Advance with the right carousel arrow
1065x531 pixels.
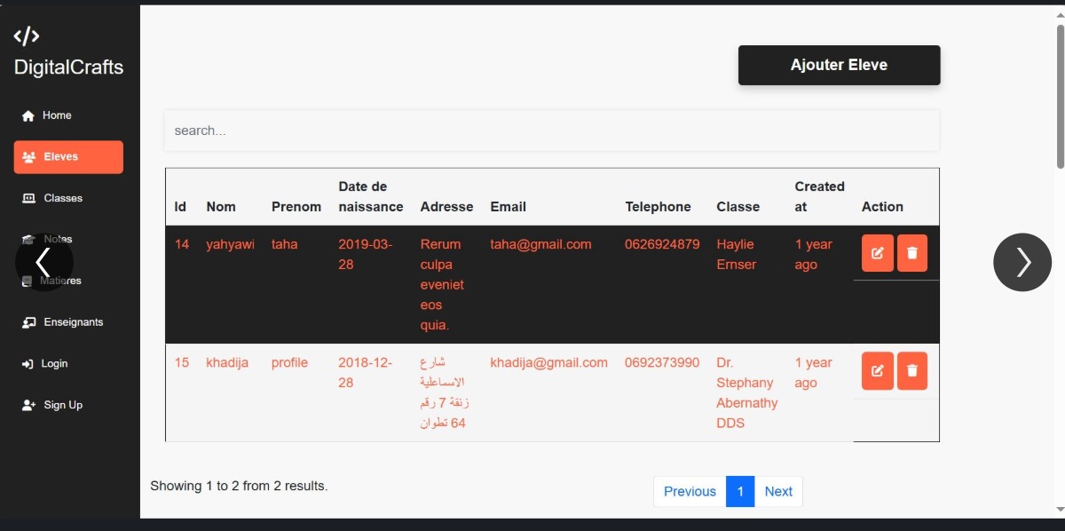(x=1022, y=262)
